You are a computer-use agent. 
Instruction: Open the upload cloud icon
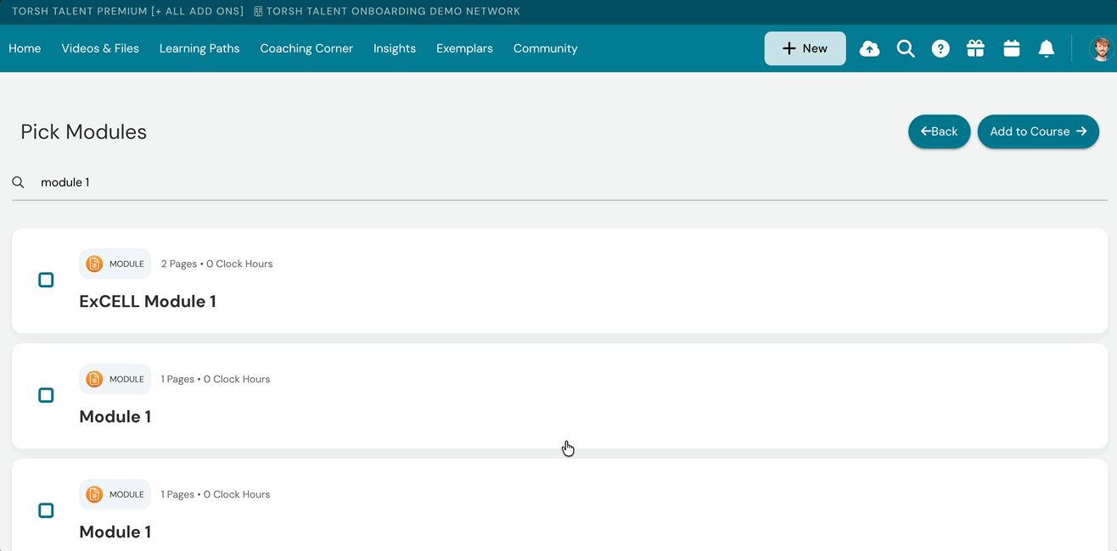869,49
